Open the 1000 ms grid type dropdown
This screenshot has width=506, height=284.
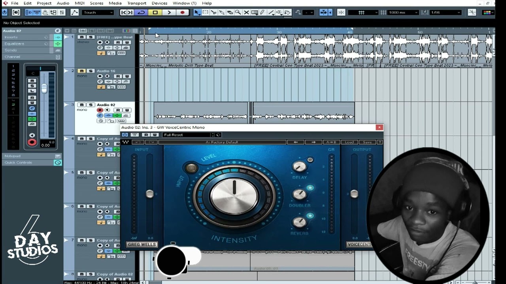(x=402, y=13)
